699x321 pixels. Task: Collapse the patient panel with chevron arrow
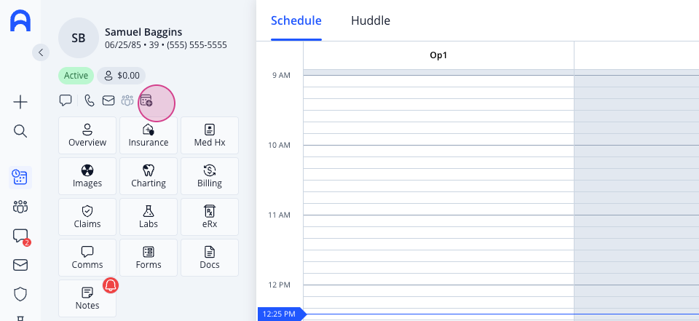(41, 52)
